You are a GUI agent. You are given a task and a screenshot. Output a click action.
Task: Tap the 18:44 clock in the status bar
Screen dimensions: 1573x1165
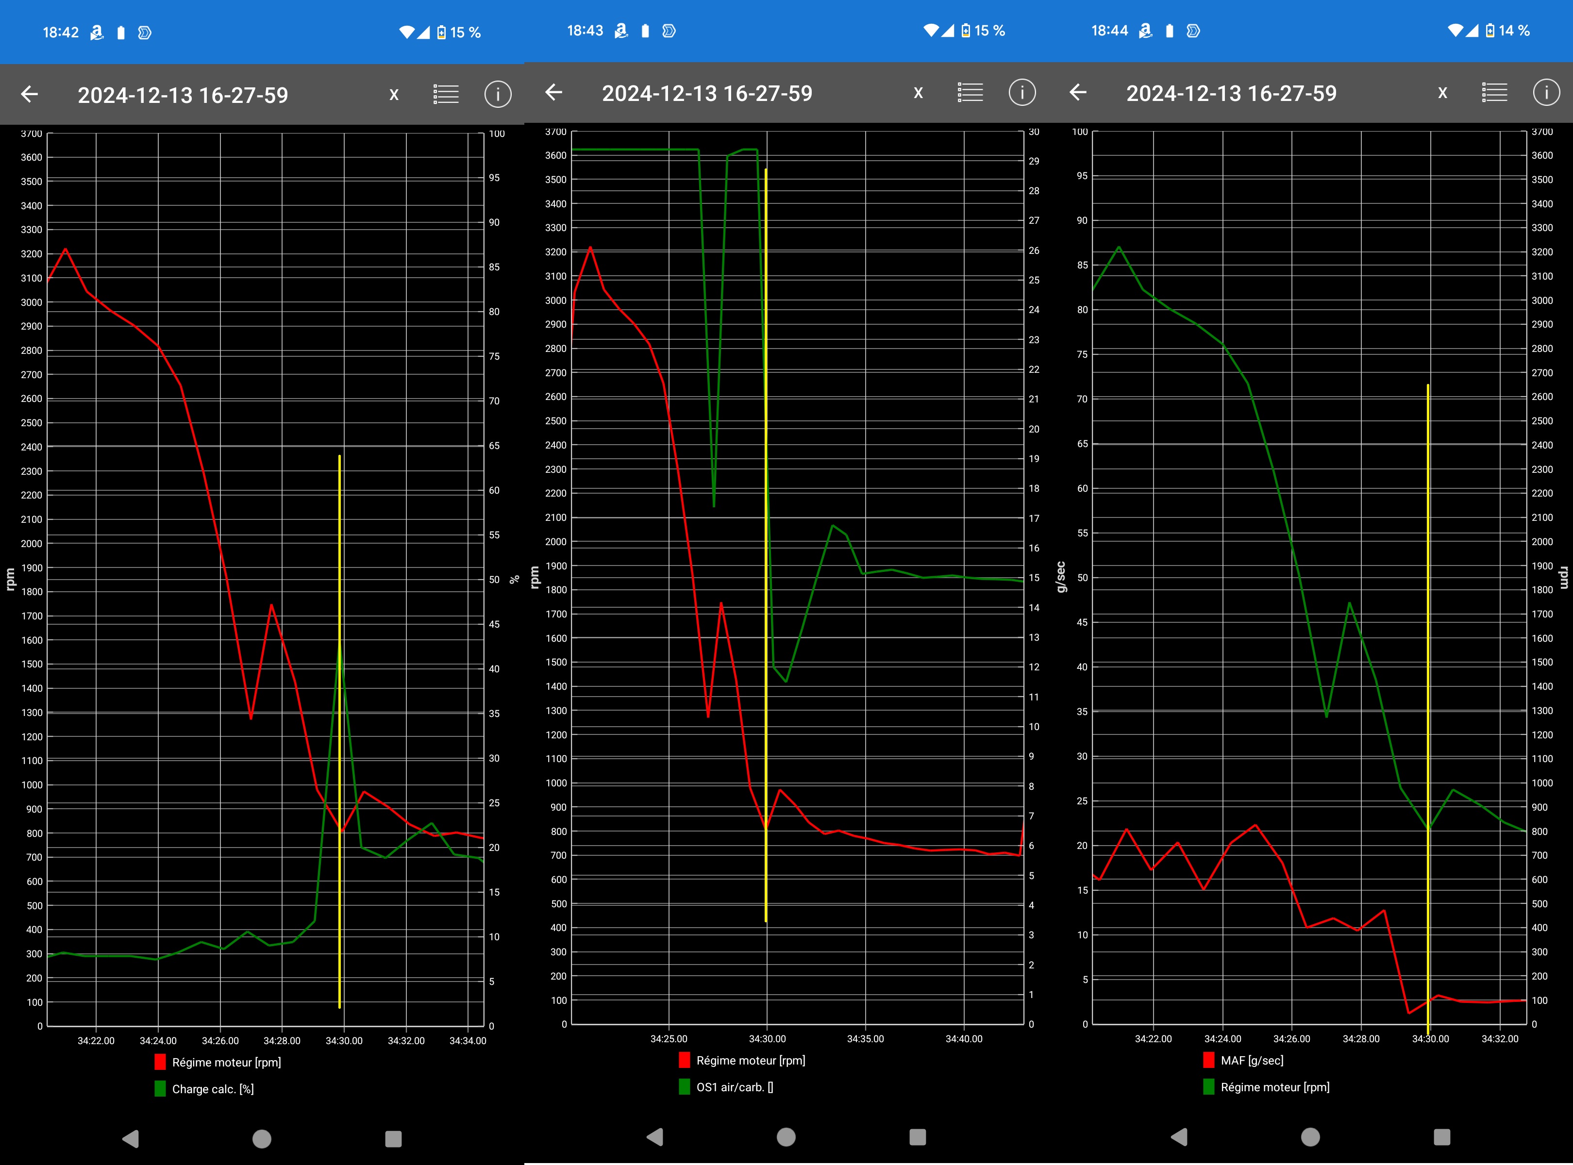click(x=1109, y=30)
